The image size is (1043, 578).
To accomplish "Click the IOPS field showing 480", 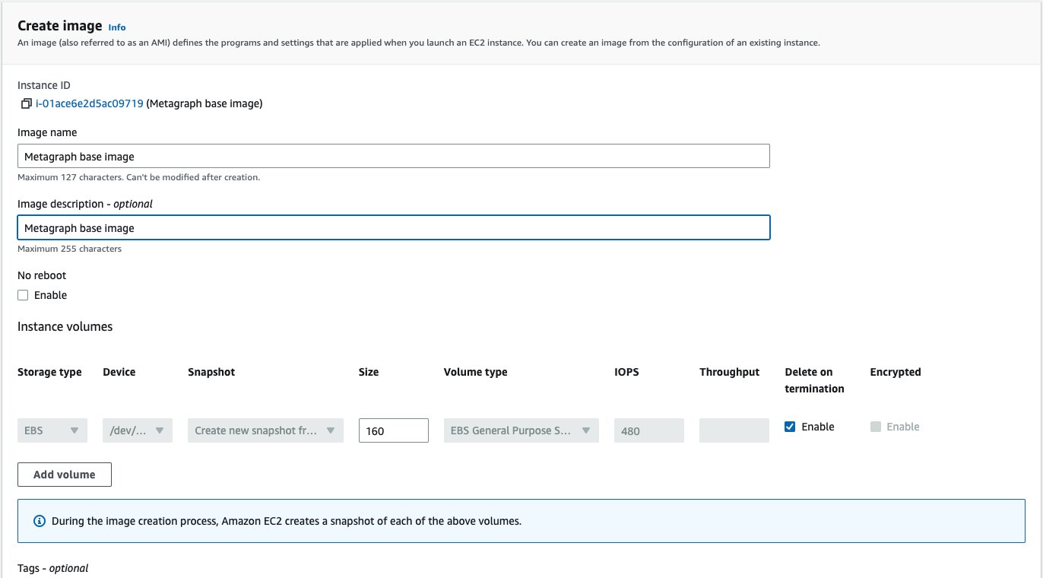I will click(648, 430).
